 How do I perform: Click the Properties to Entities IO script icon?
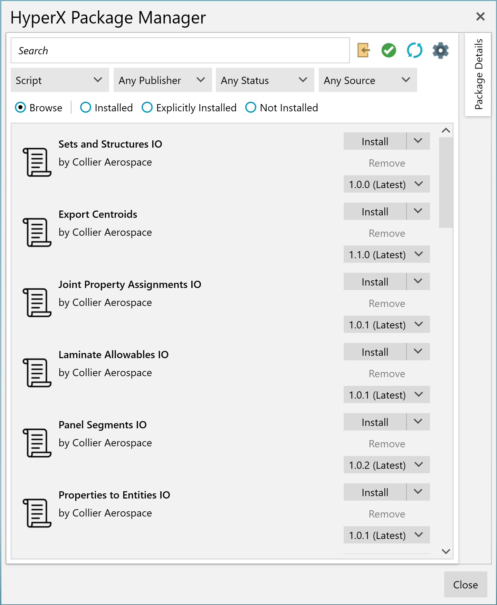point(37,513)
